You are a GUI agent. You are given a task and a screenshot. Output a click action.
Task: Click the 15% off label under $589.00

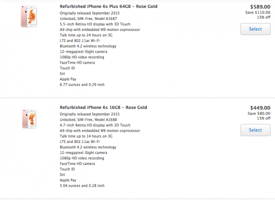point(263,17)
